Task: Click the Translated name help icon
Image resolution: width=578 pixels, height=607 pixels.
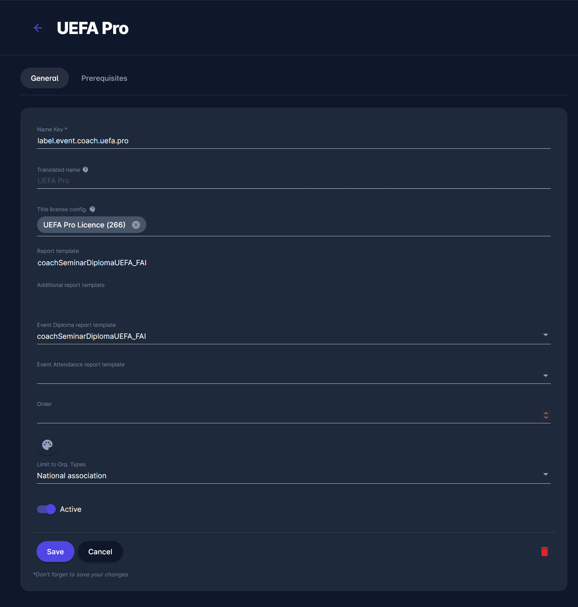Action: [x=85, y=170]
